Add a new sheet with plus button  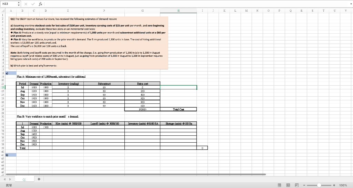(x=39, y=179)
